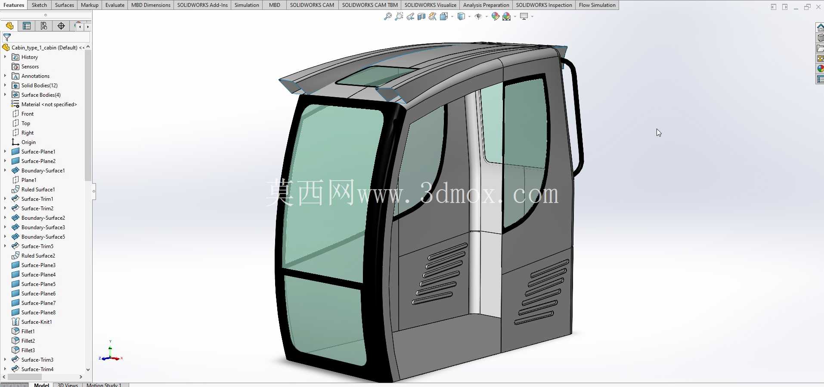Open the SOLIDWORKS Resources home tab

(x=820, y=28)
